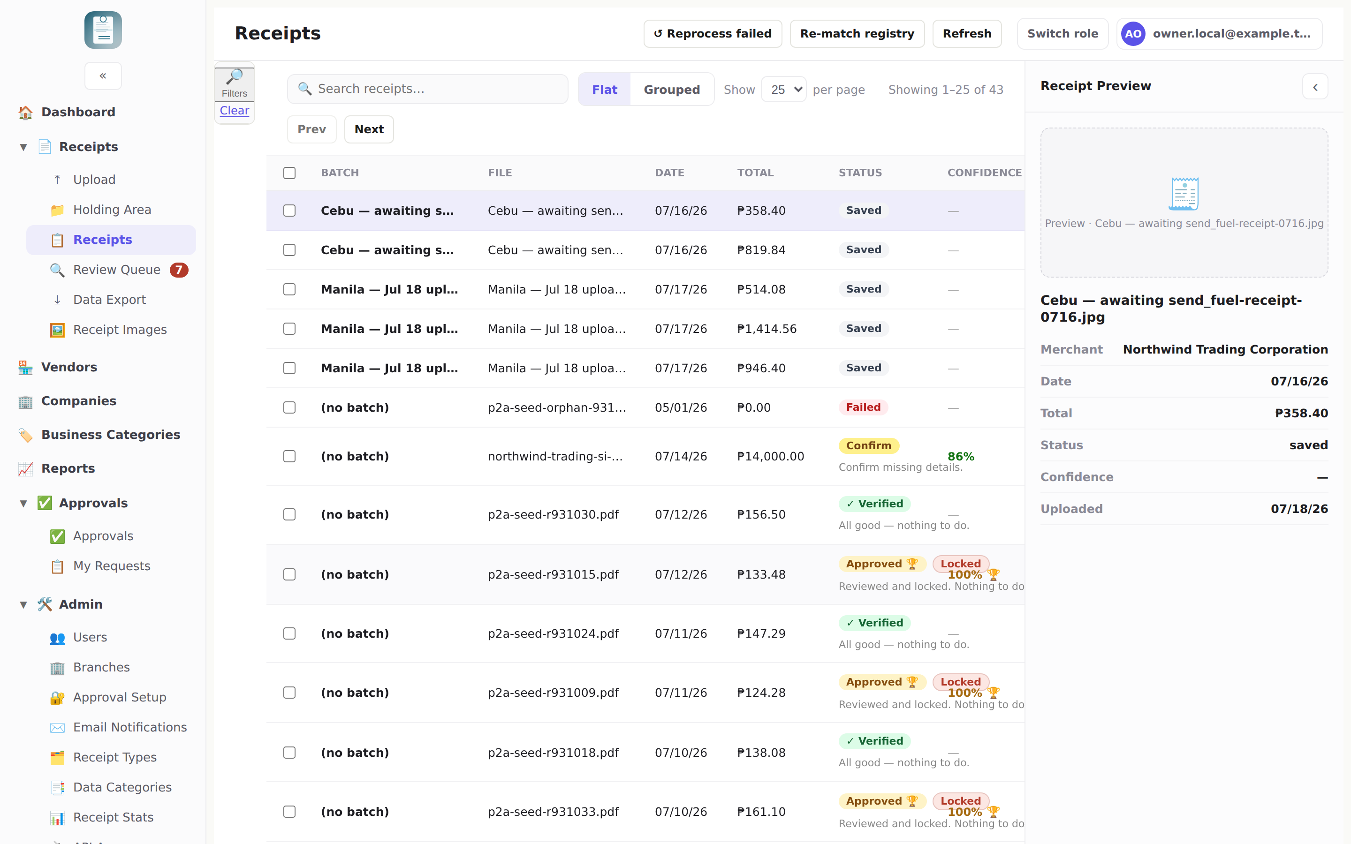Viewport: 1351px width, 844px height.
Task: Click the Confirm status badge
Action: 869,446
